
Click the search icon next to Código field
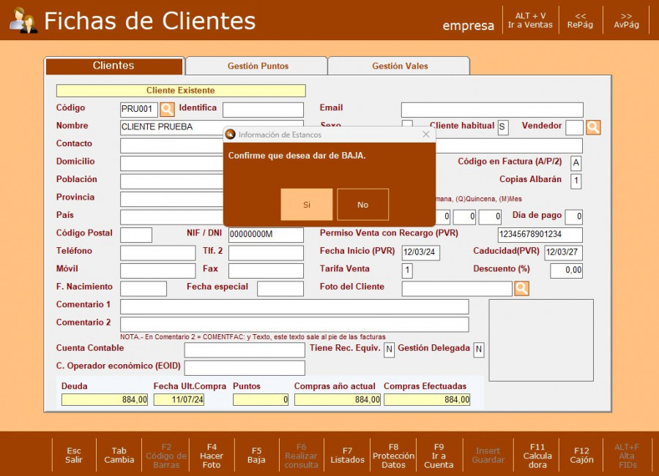[167, 110]
